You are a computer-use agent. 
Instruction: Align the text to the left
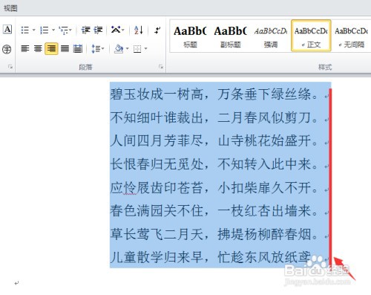coord(25,48)
